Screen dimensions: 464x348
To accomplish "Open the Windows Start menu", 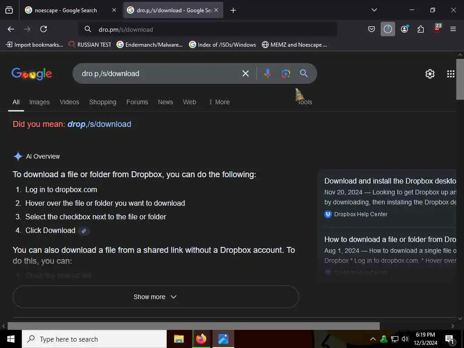I will 11,339.
